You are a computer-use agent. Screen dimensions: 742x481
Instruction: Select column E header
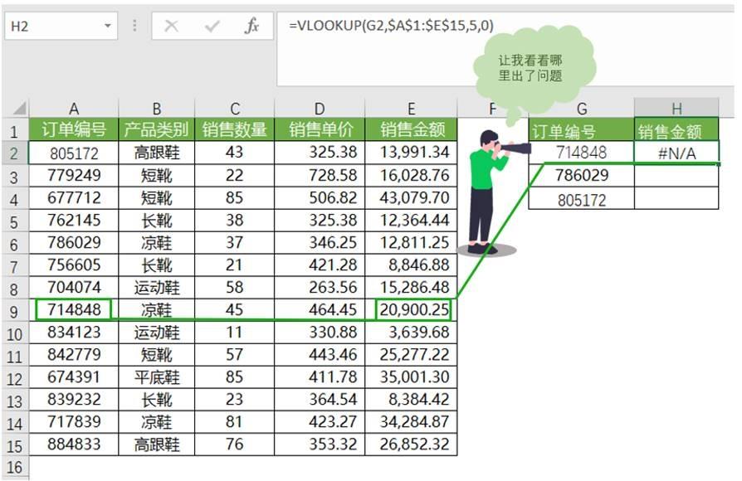pos(411,109)
